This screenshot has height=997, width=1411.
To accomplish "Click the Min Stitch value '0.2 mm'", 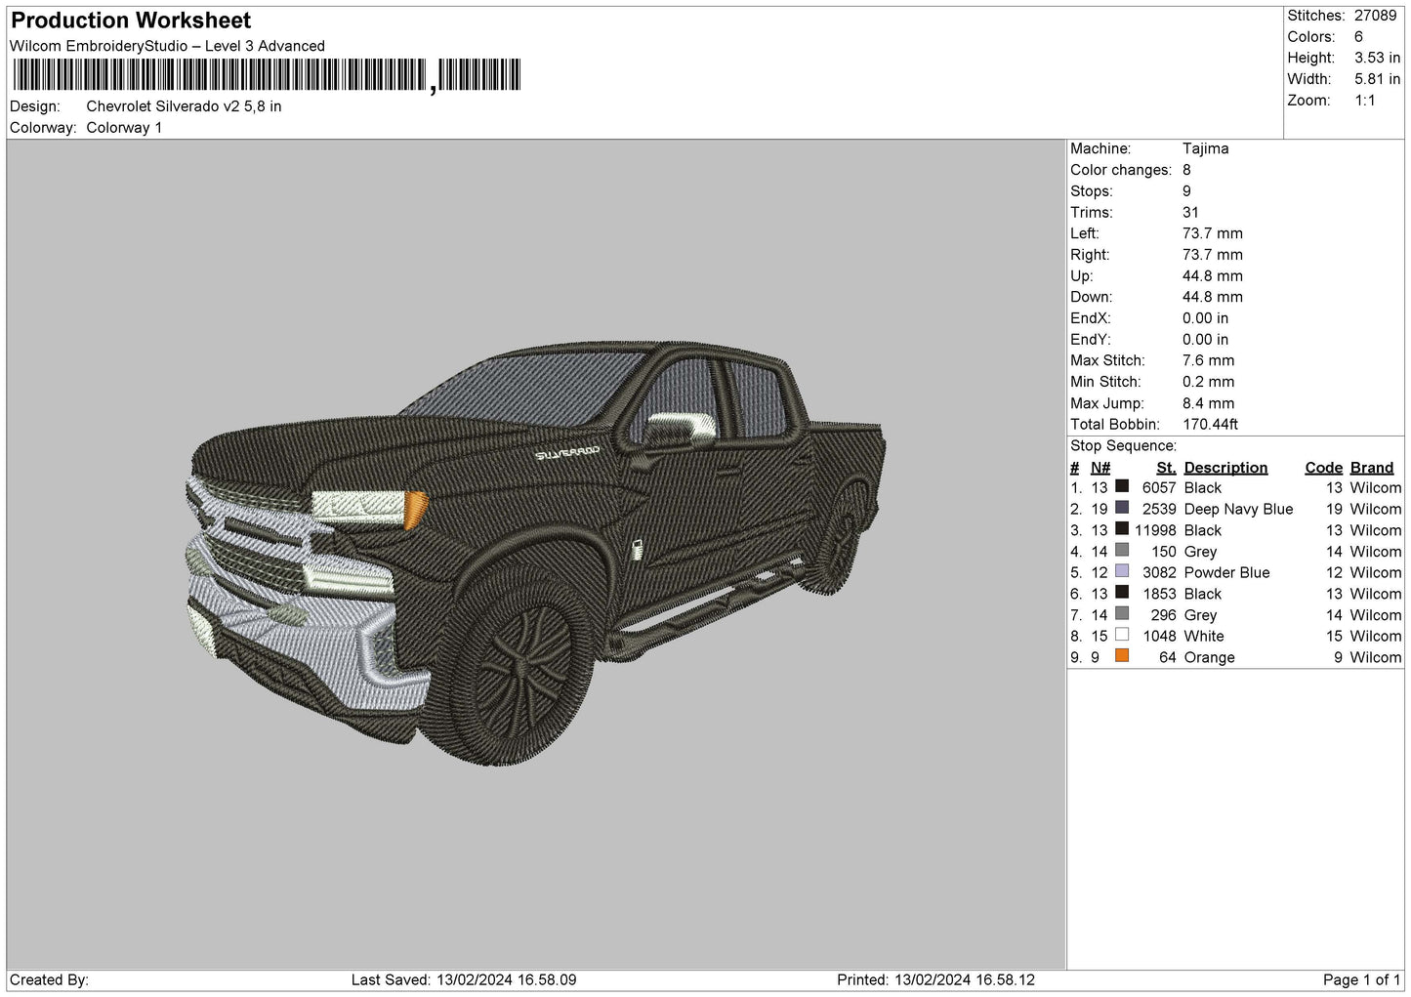I will [1208, 382].
